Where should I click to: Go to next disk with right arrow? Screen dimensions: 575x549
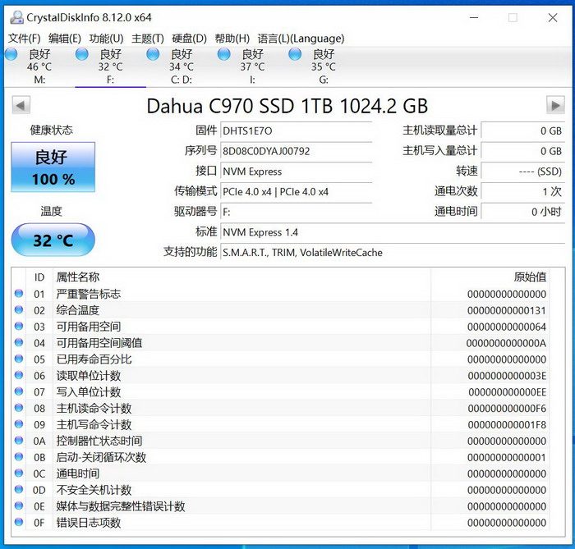pyautogui.click(x=555, y=105)
